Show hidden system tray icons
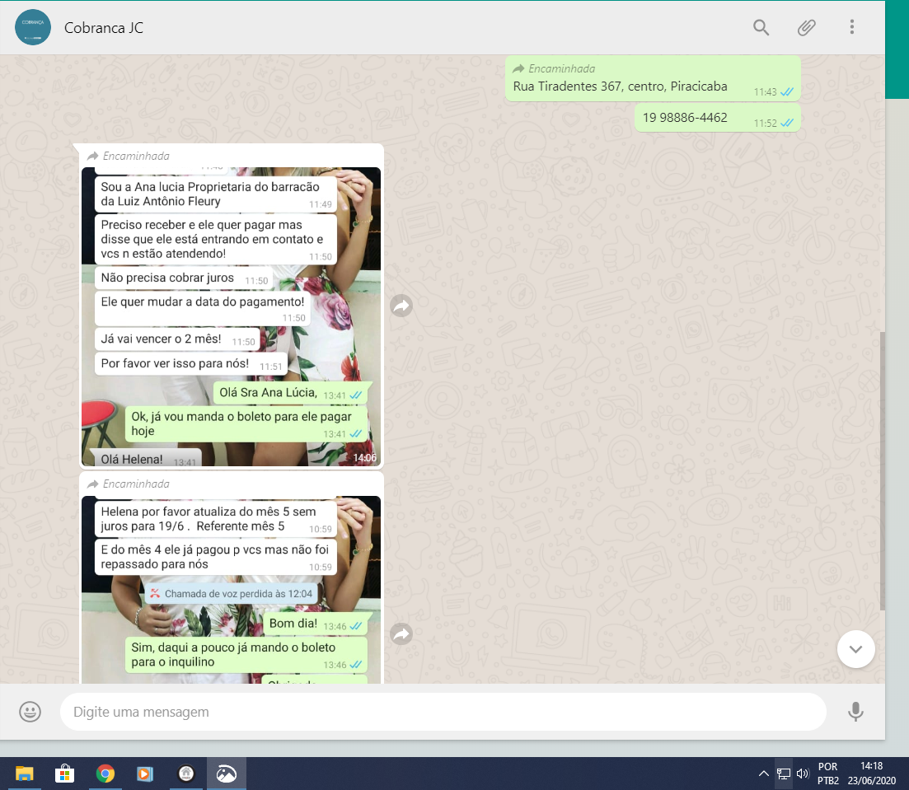909x790 pixels. 763,774
